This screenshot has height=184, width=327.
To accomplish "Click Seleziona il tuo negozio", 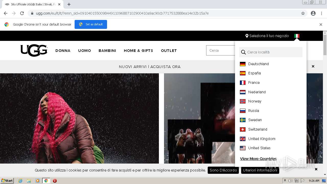I will point(269,36).
